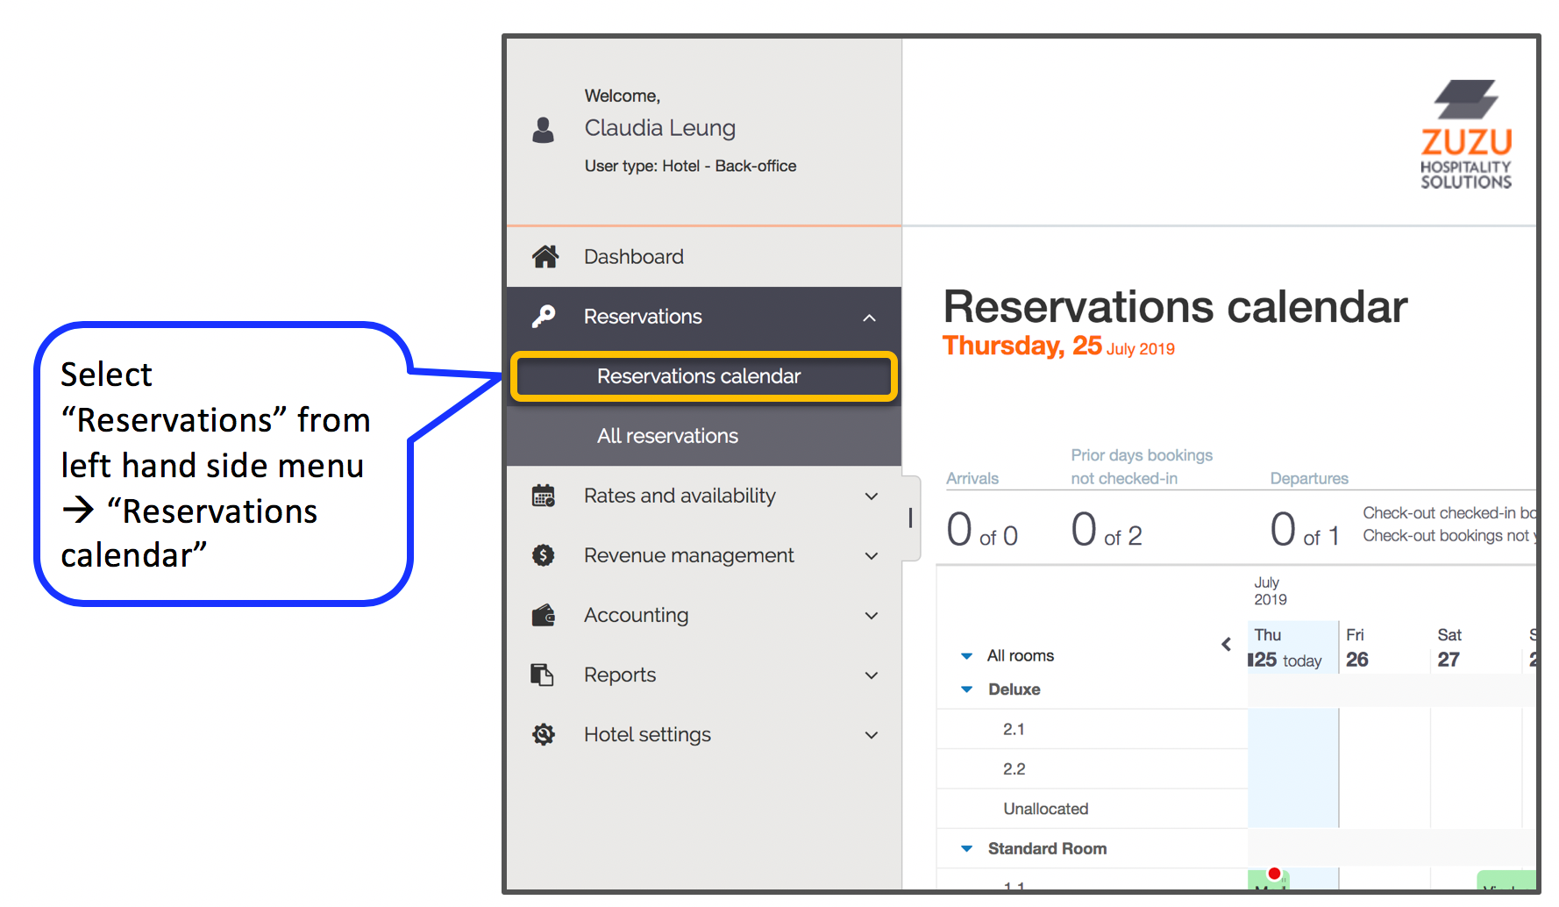Click the ZUZU Hospitality Solutions logo
Screen dimensions: 1559x907
coord(1466,134)
